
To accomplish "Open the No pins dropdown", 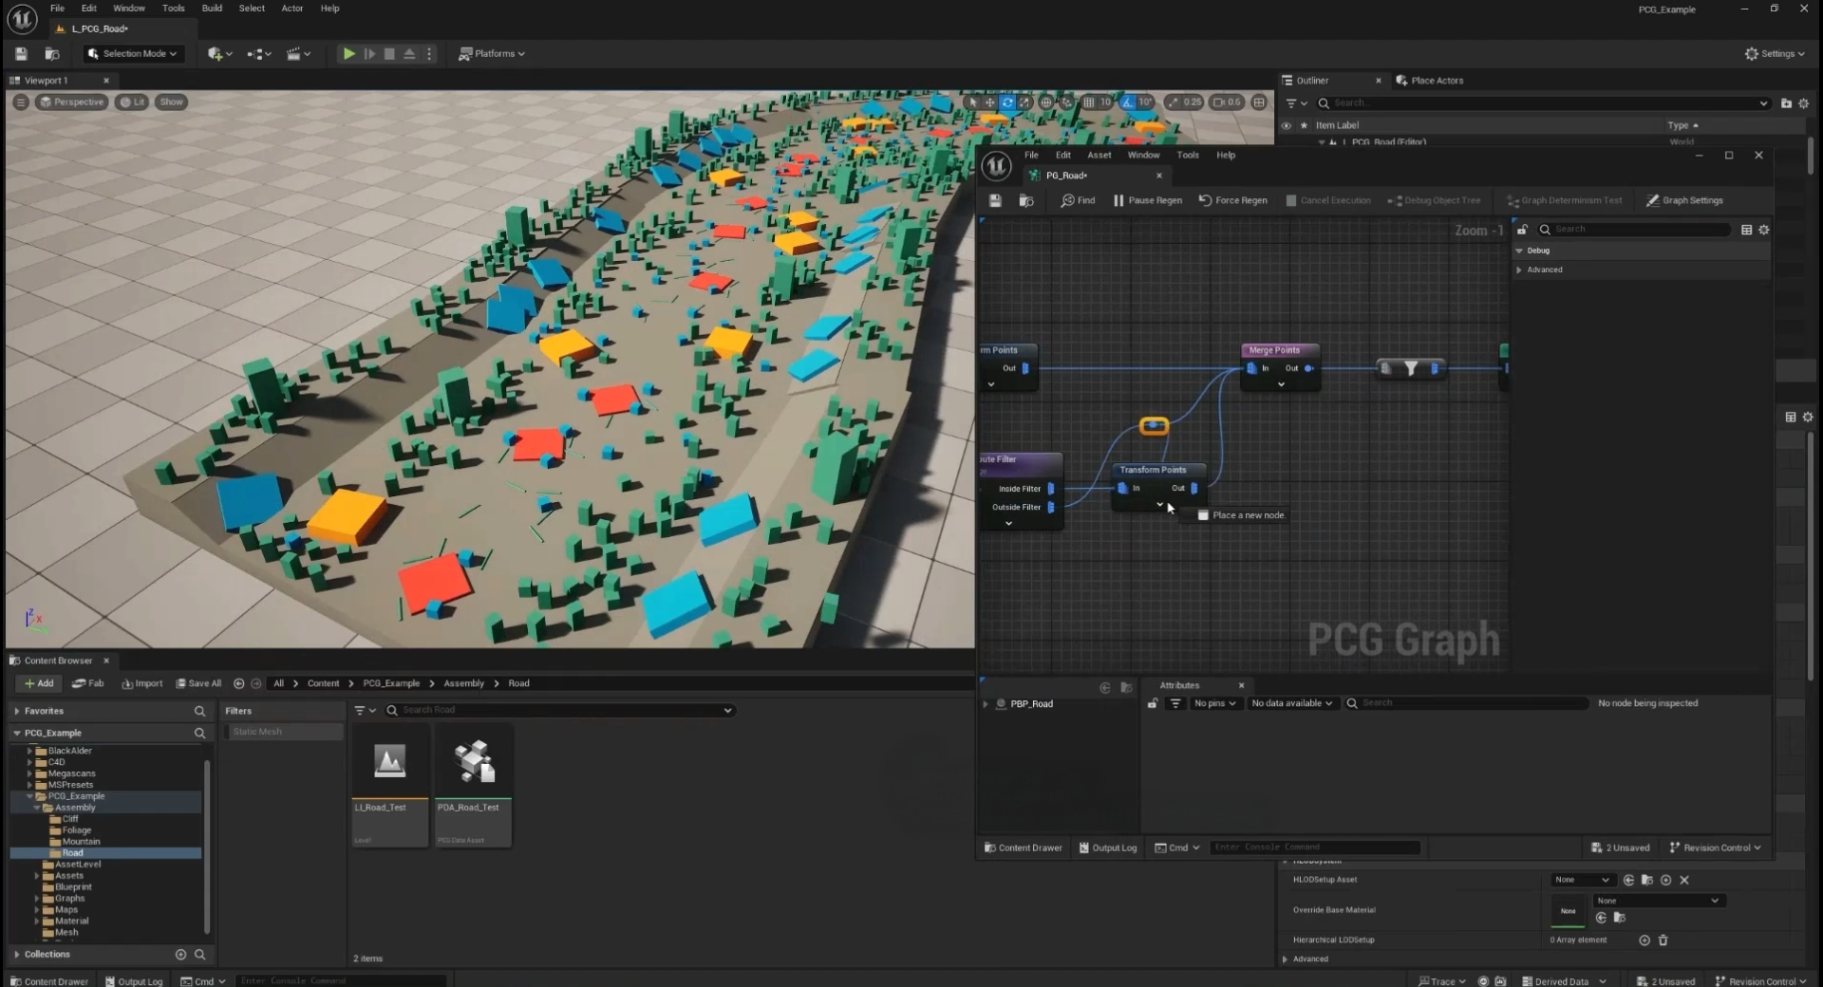I will click(x=1214, y=703).
